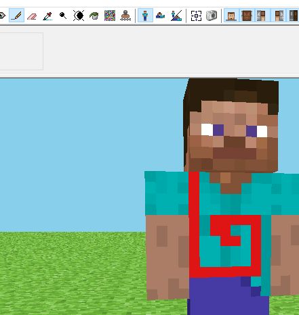The width and height of the screenshot is (299, 315).
Task: Select the colorful Noise tool
Action: 110,16
